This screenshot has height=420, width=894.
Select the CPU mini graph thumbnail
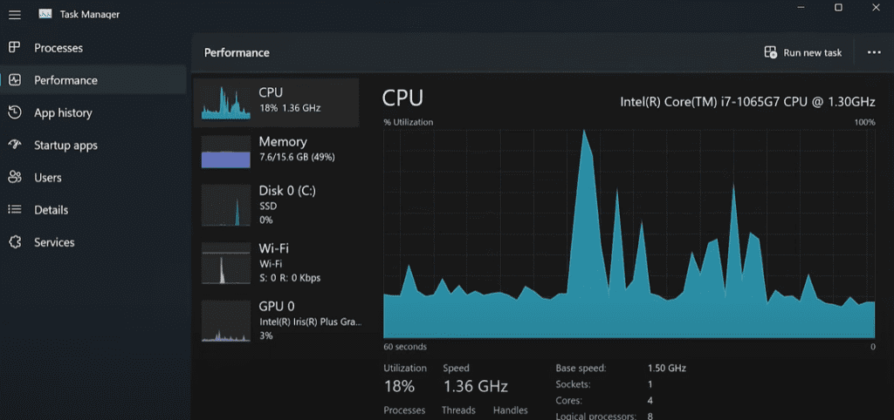pos(225,103)
